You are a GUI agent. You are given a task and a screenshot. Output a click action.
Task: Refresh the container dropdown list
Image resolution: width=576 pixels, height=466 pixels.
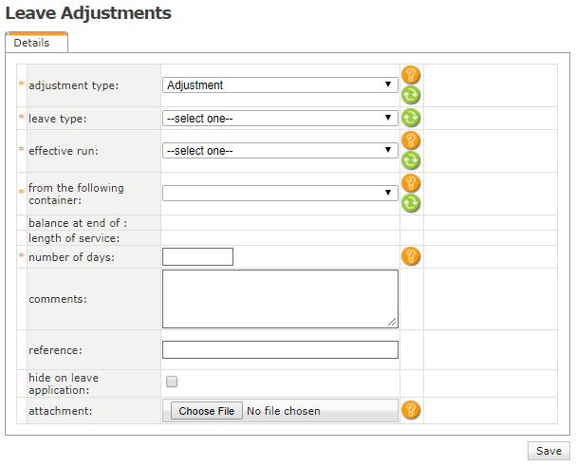point(410,203)
